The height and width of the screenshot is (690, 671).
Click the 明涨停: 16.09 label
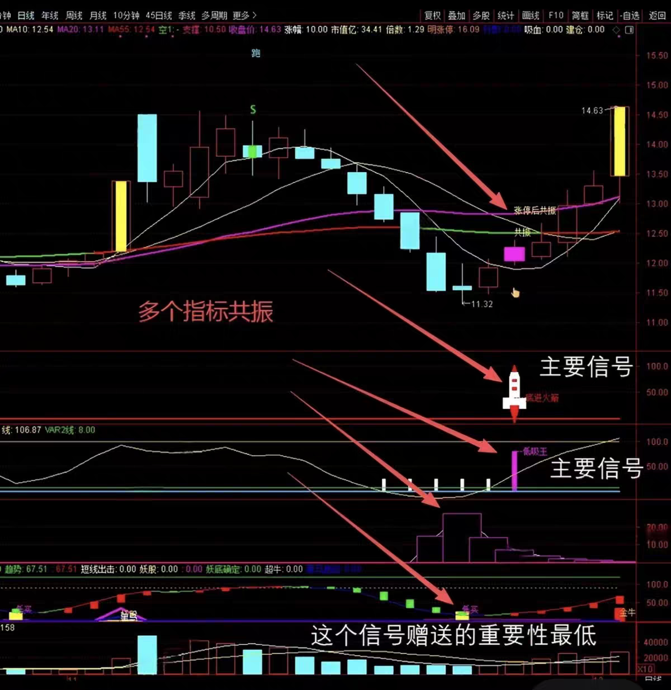point(453,29)
